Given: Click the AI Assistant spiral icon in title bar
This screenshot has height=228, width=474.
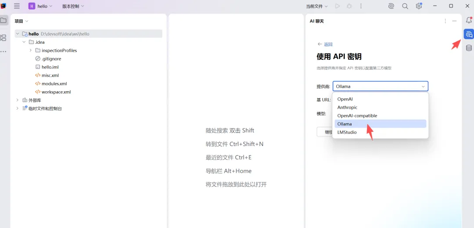Looking at the screenshot, I should coord(391,6).
